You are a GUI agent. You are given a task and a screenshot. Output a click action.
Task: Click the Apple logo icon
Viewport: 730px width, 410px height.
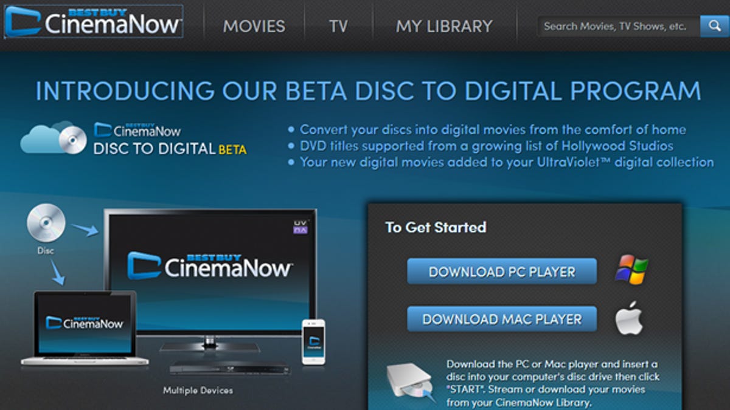coord(629,318)
